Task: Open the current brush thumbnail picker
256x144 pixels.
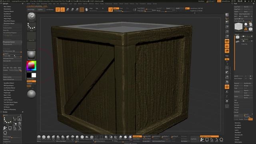Action: (x=31, y=17)
